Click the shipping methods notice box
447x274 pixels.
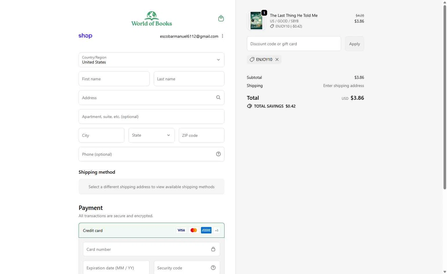(151, 187)
